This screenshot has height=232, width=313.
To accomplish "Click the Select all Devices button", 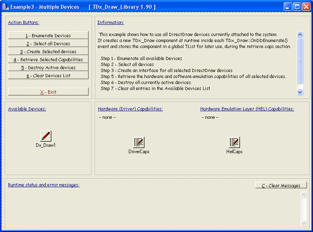I will (x=48, y=44).
